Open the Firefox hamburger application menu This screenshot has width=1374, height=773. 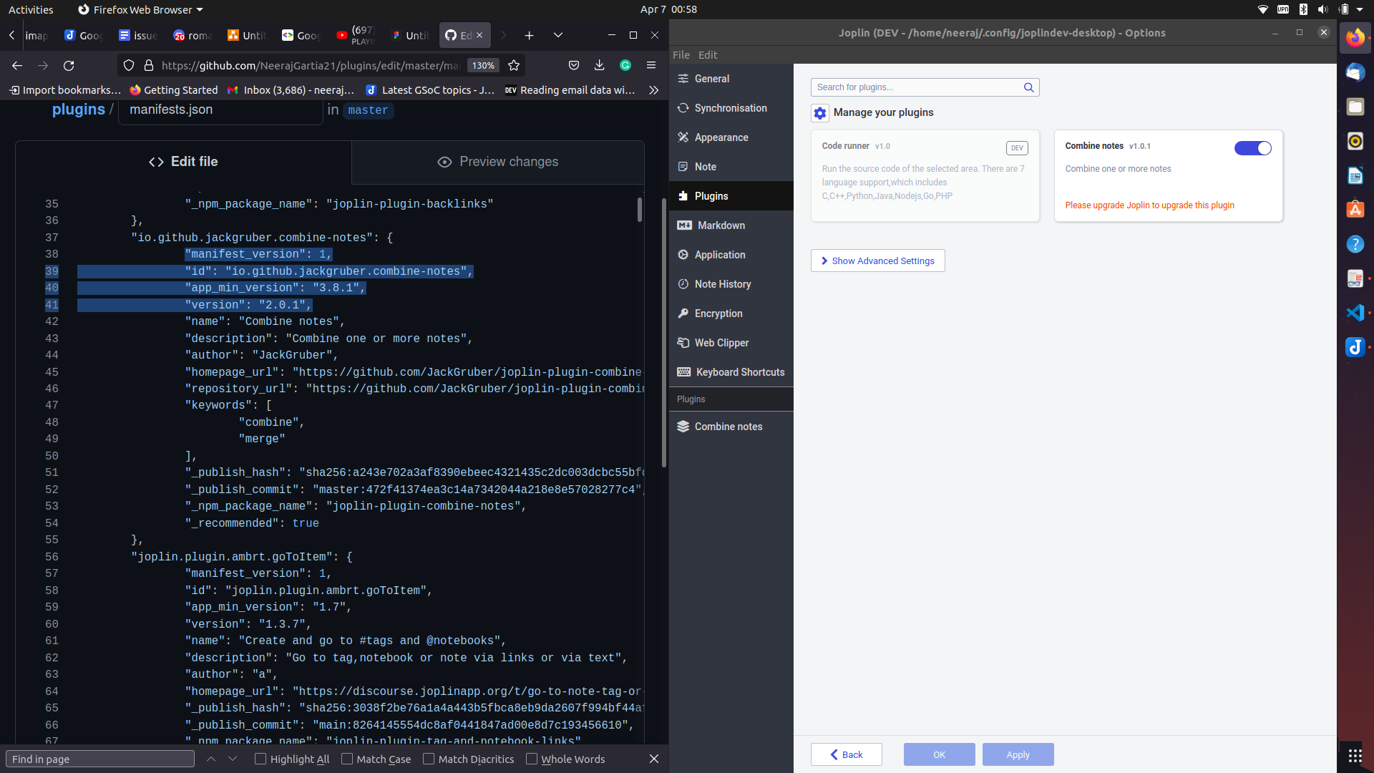pyautogui.click(x=651, y=66)
